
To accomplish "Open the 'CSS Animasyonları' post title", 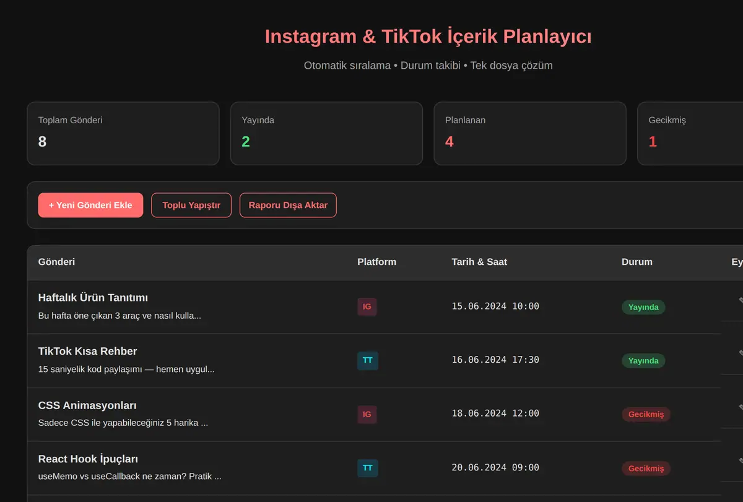I will 87,405.
